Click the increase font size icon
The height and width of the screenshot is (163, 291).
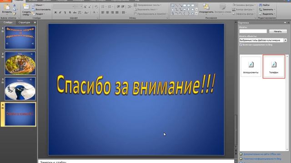(x=85, y=7)
